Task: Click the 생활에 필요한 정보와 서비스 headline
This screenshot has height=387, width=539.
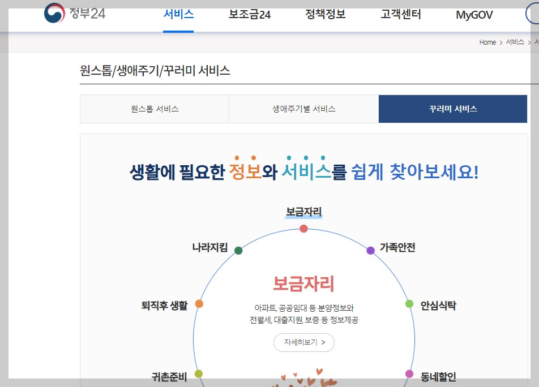Action: point(304,171)
